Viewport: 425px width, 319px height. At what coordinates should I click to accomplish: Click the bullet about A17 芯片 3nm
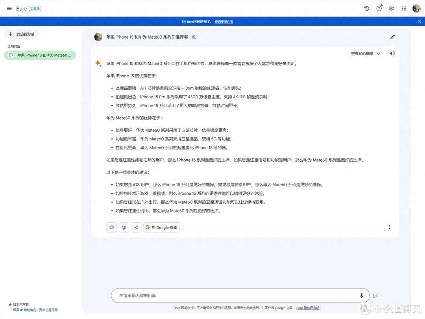(x=178, y=88)
